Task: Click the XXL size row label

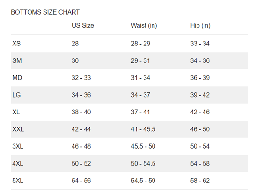Action: click(x=18, y=129)
